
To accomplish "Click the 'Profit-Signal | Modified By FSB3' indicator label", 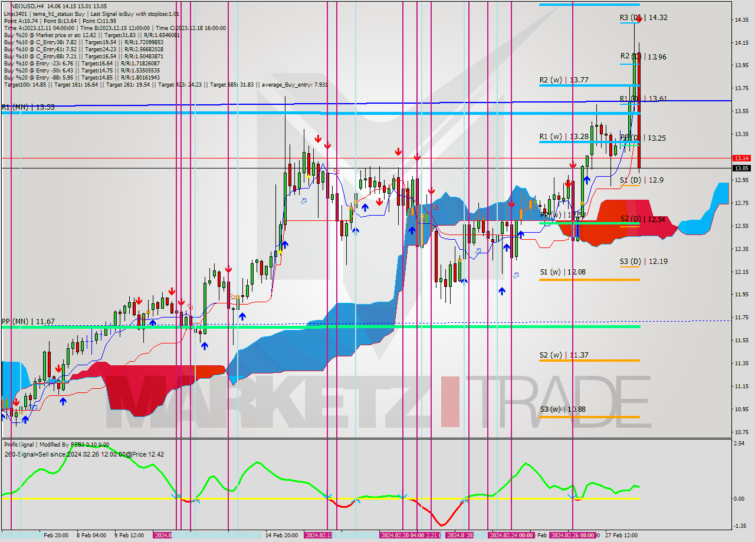I will [x=57, y=445].
